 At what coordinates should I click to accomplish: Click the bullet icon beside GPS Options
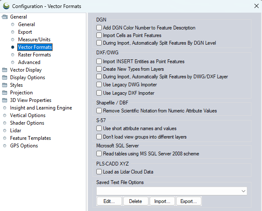point(5,146)
